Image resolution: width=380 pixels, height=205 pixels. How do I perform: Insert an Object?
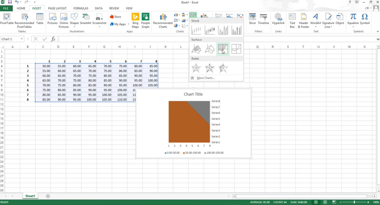[340, 19]
